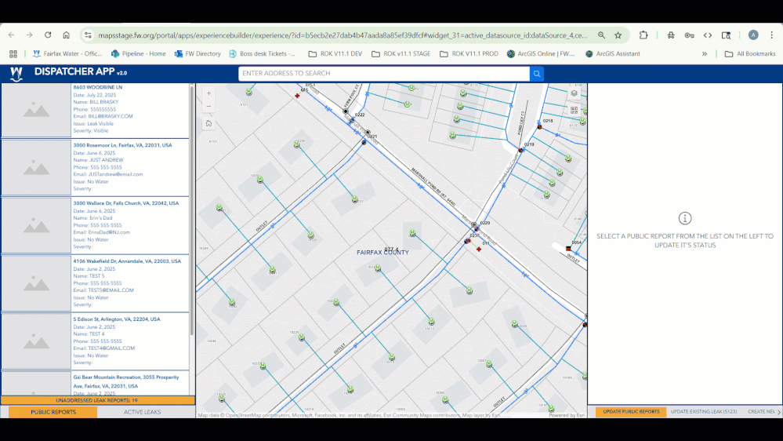This screenshot has width=783, height=441.
Task: Switch to the Active Leaks tab
Action: coord(143,412)
